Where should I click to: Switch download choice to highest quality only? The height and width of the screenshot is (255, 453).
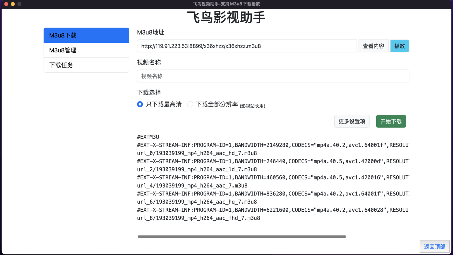coord(140,104)
